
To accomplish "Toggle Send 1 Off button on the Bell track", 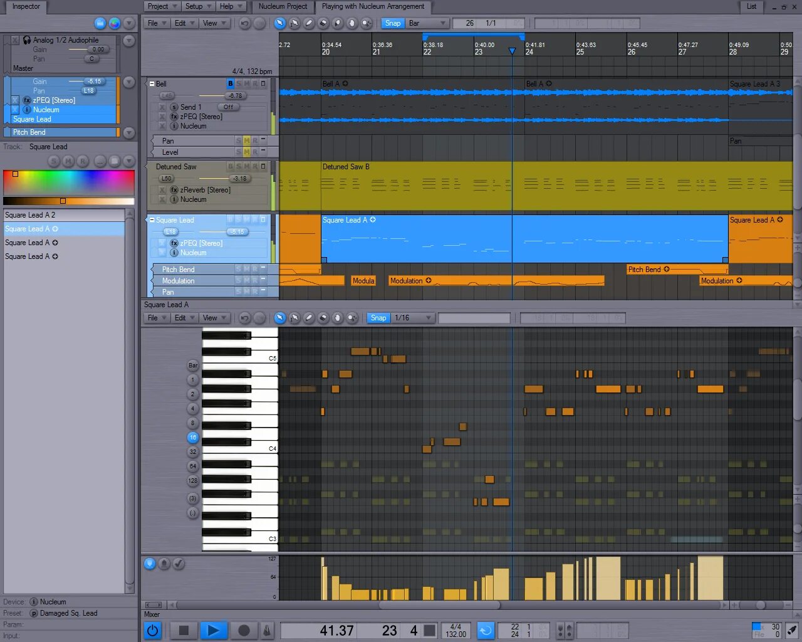I will tap(228, 107).
